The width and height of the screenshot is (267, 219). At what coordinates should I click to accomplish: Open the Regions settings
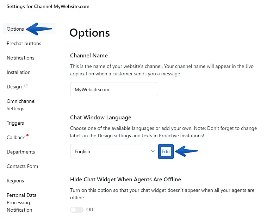coord(15,181)
